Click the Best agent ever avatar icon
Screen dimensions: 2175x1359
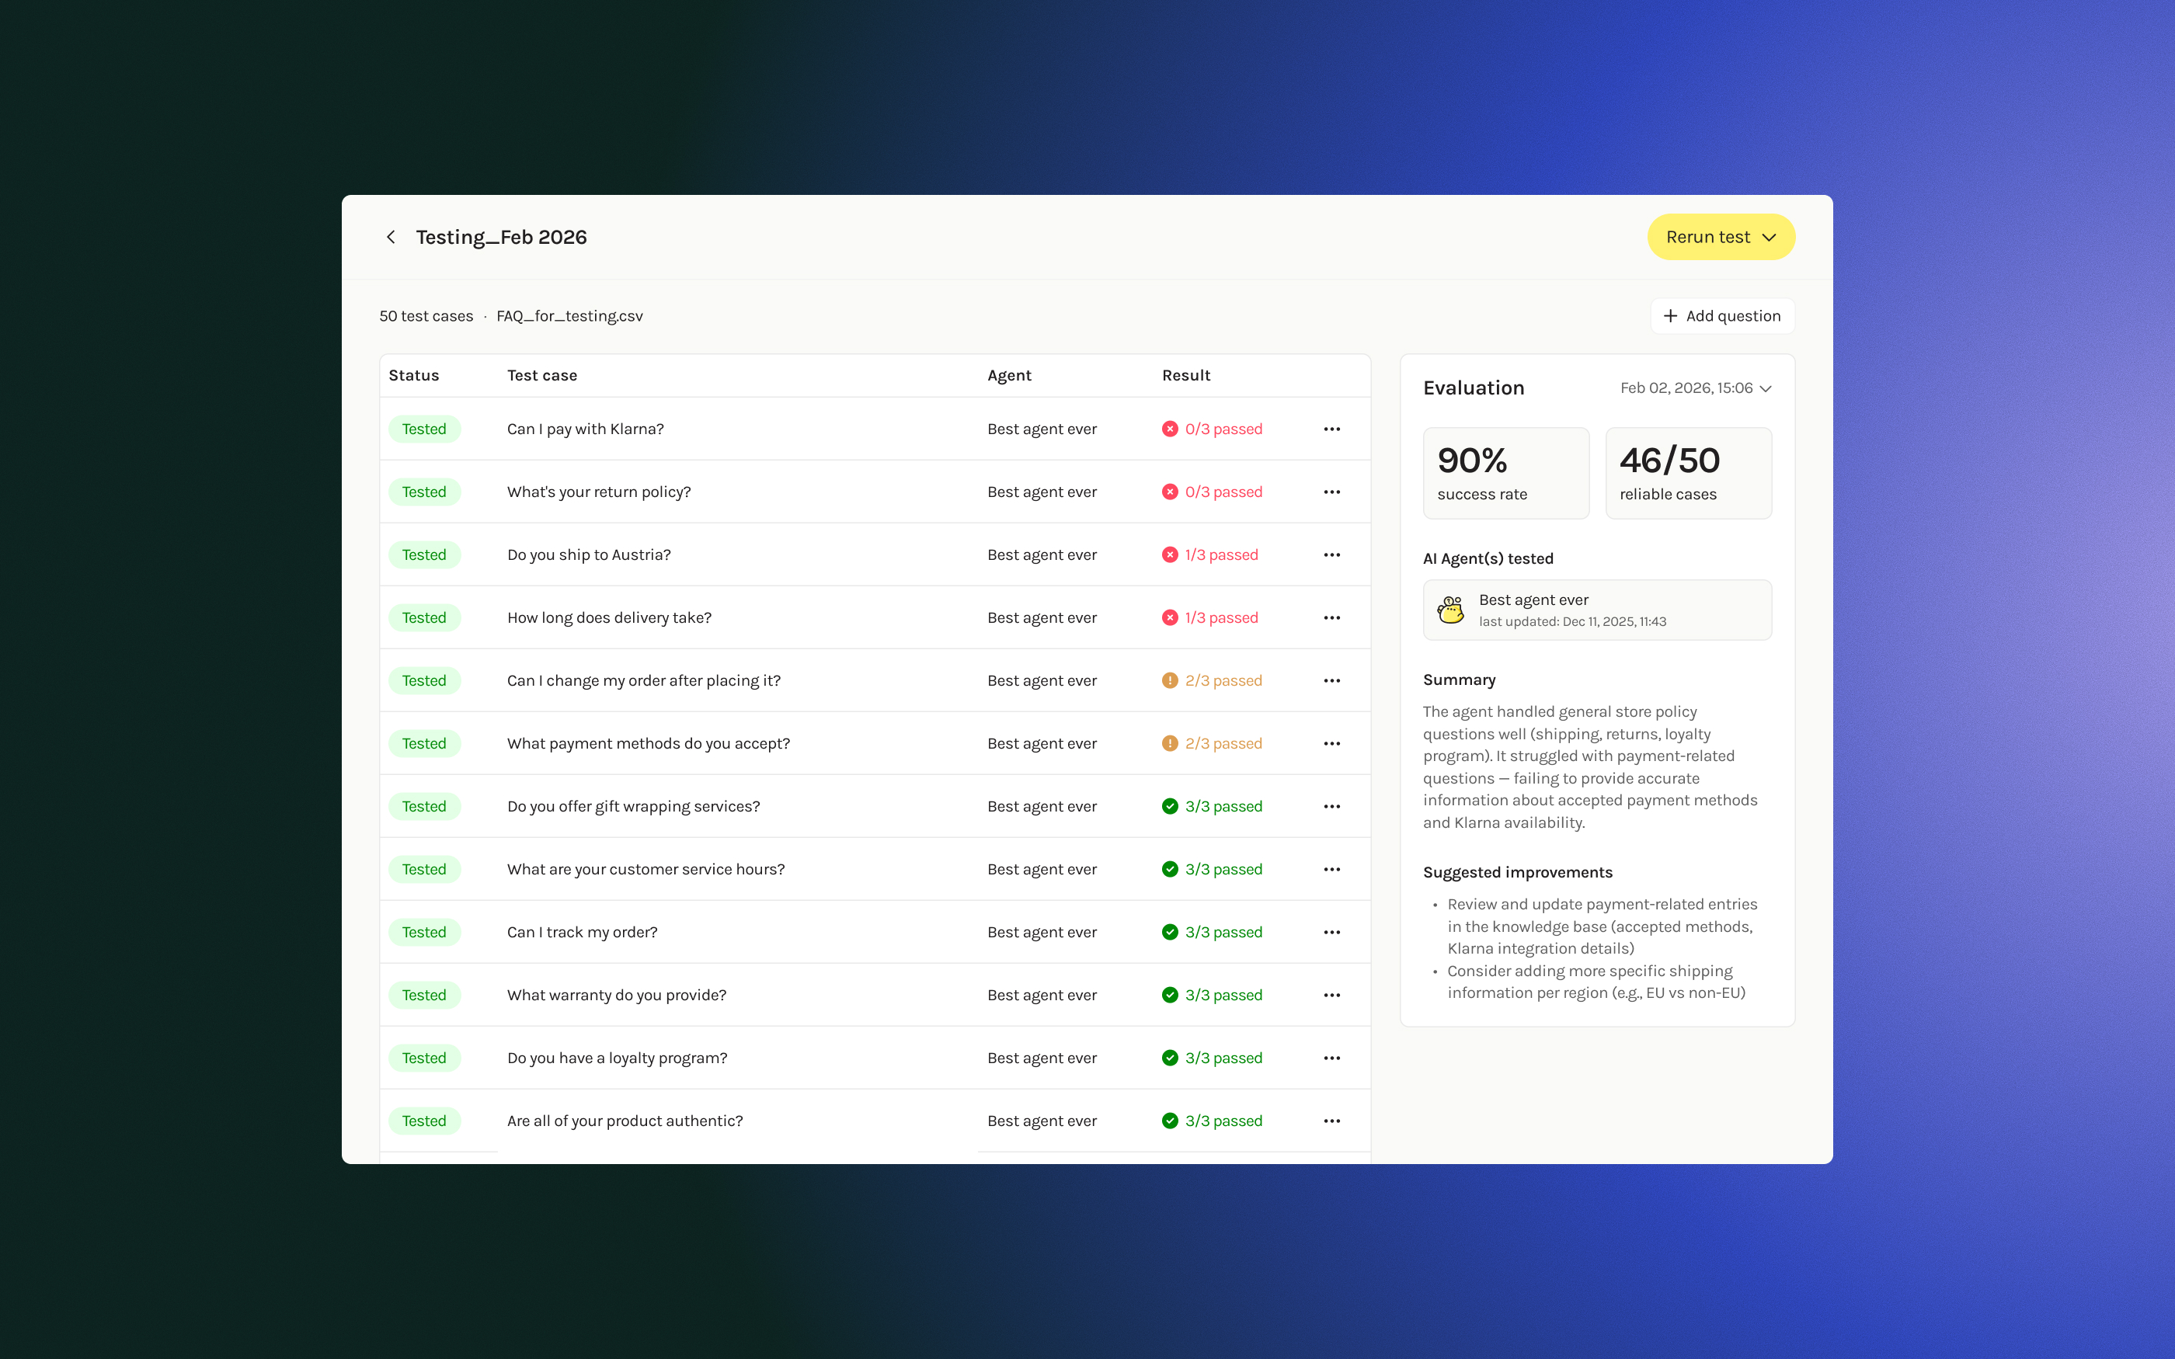(1449, 610)
